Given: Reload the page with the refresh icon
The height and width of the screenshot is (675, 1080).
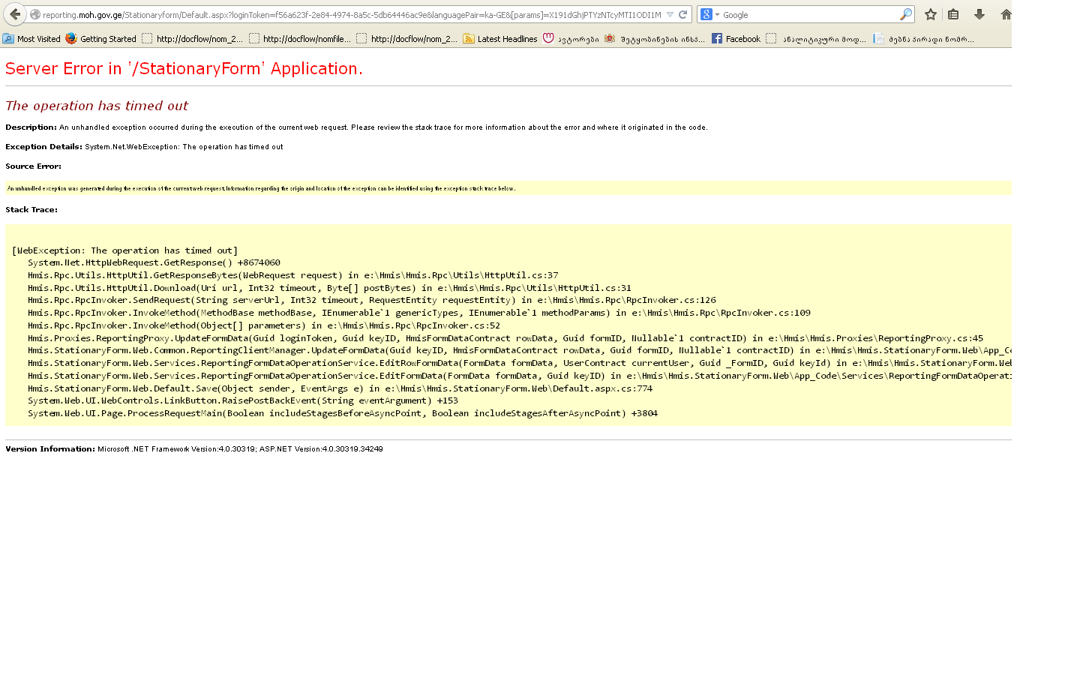Looking at the screenshot, I should (683, 14).
